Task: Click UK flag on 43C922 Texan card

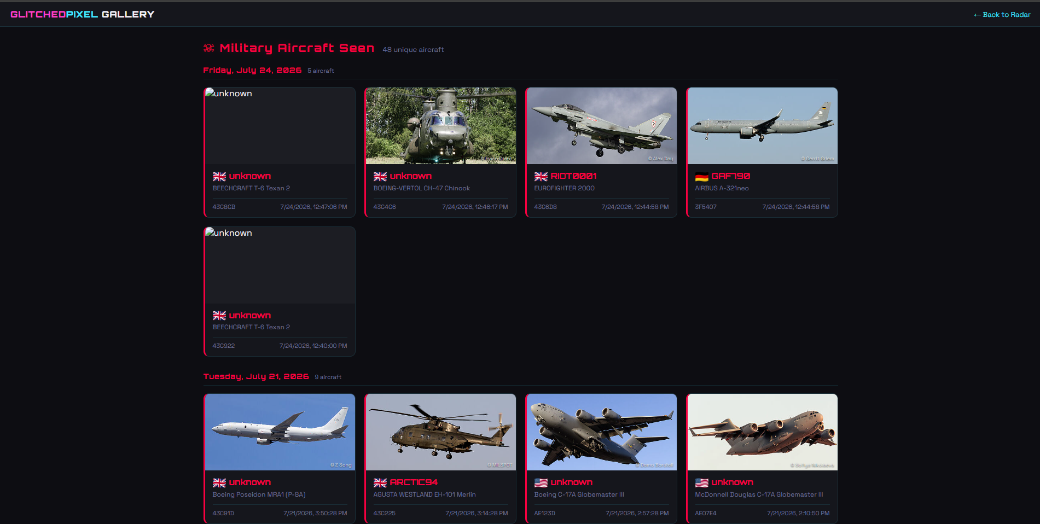Action: click(x=219, y=316)
